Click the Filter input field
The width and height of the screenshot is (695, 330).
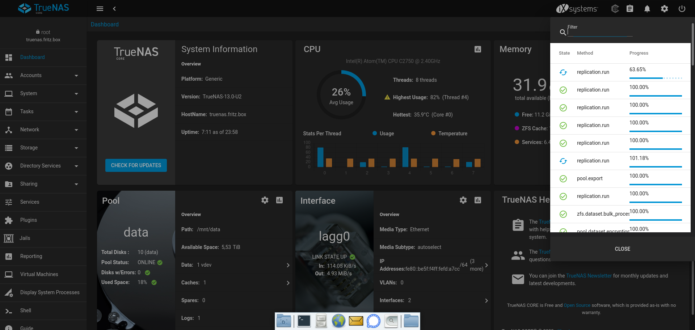pos(600,32)
